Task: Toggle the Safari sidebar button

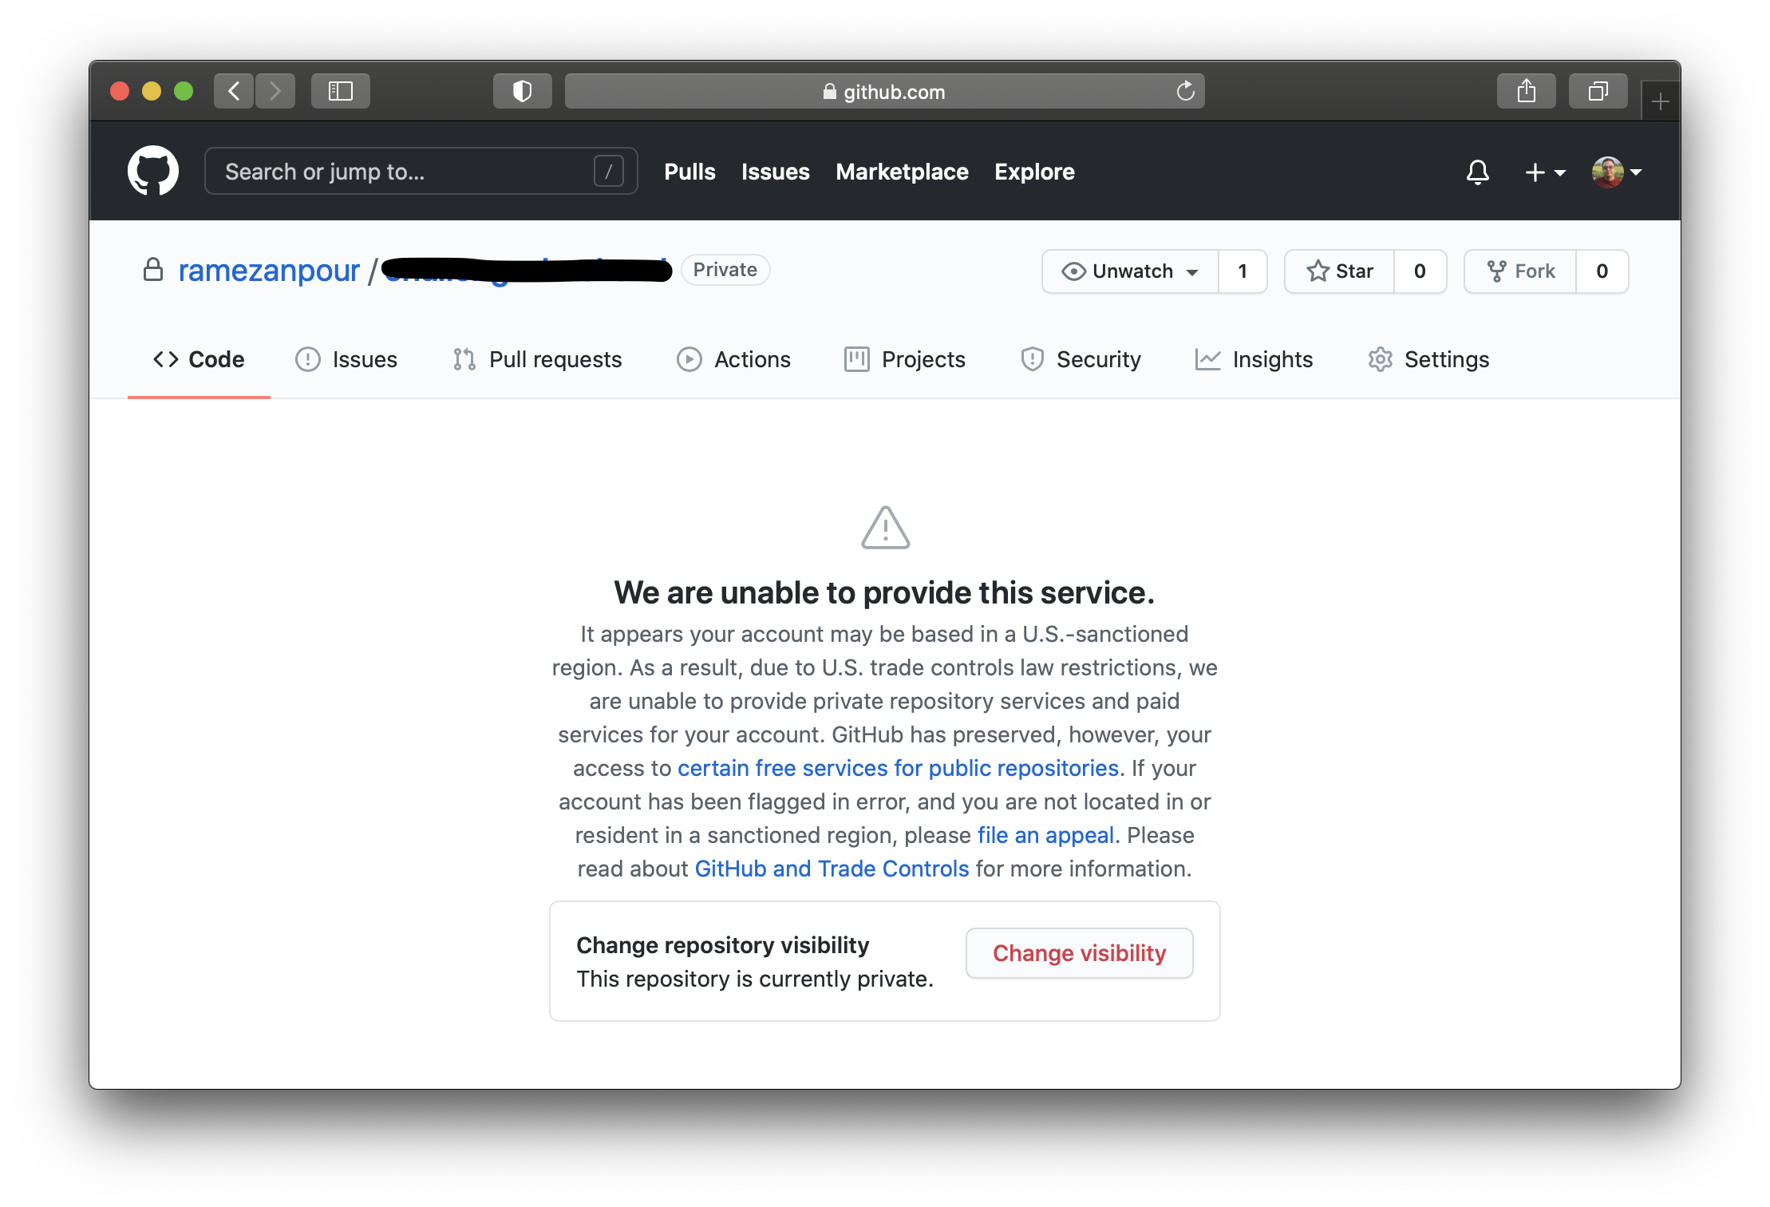Action: (x=341, y=91)
